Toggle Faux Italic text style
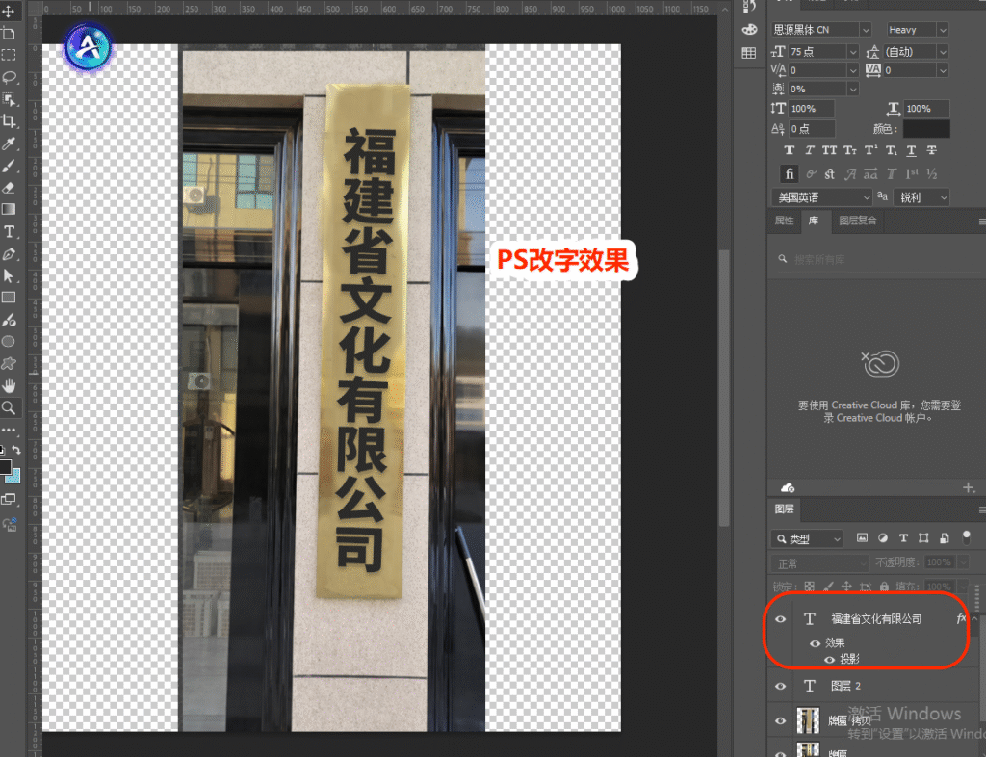Viewport: 986px width, 757px height. (x=809, y=151)
